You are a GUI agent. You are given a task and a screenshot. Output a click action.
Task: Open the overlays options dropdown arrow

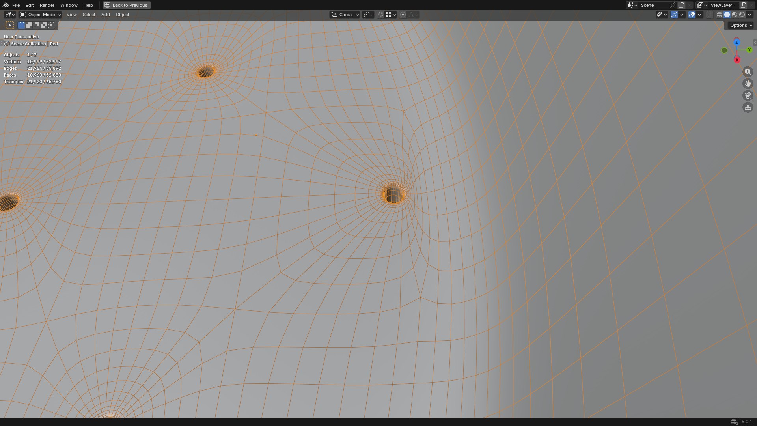699,15
